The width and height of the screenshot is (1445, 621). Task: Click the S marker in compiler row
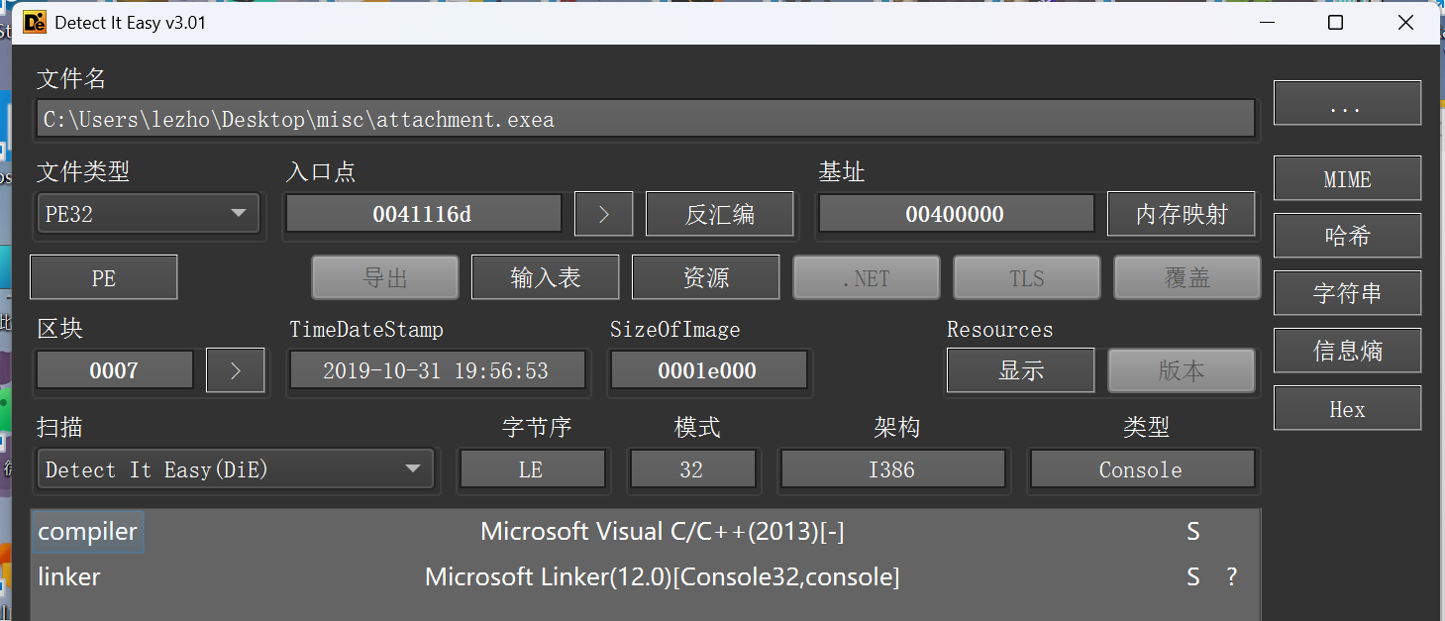1193,532
